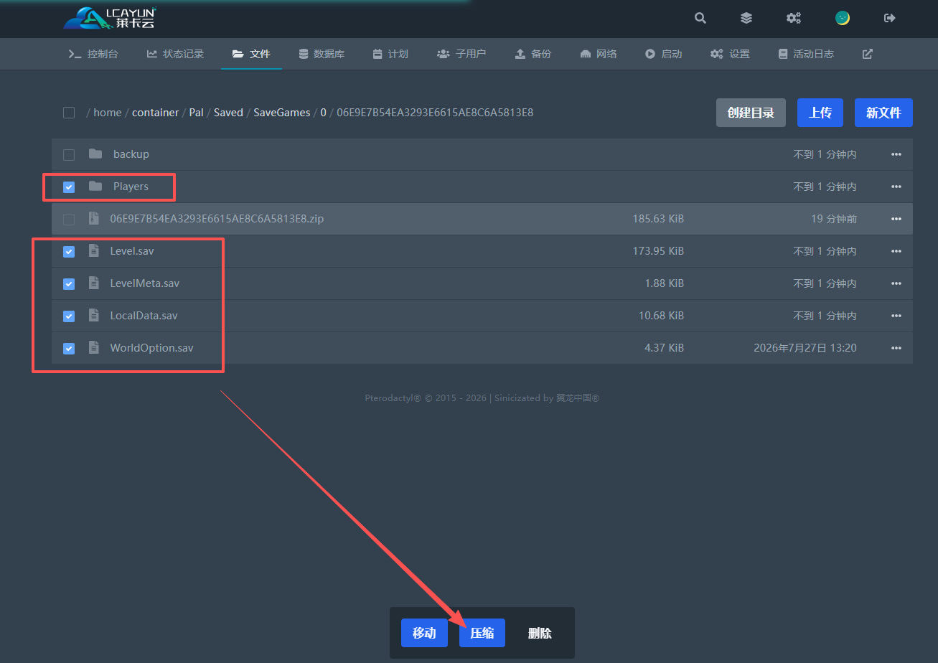Open the Players folder name
The image size is (938, 663).
coord(131,187)
